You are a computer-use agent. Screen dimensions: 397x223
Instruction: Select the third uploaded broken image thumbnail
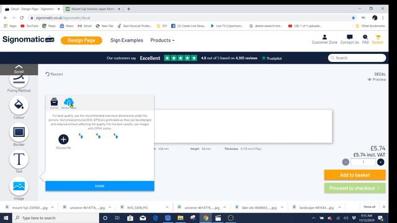(116, 136)
